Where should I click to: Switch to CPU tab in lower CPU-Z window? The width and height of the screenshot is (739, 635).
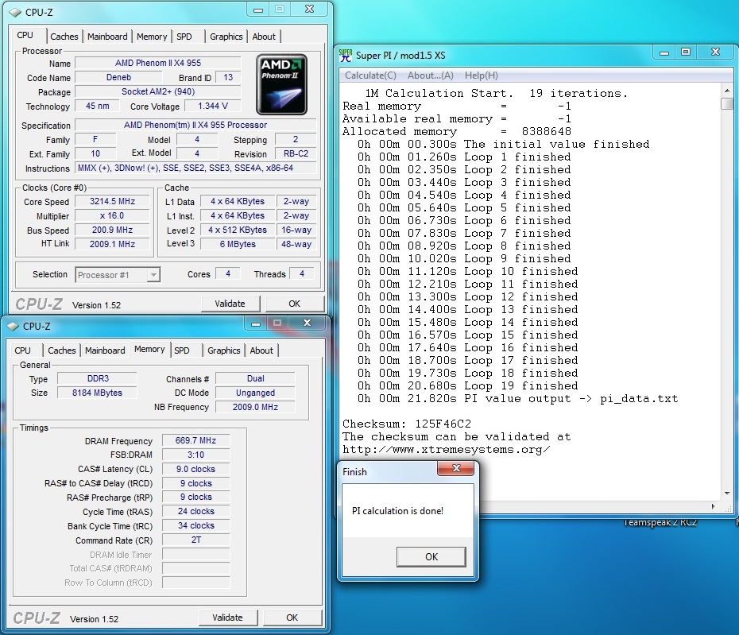click(x=22, y=350)
